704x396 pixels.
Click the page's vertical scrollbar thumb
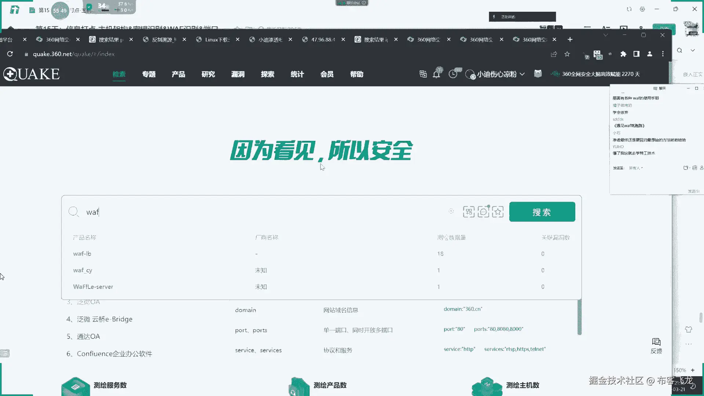pyautogui.click(x=579, y=317)
